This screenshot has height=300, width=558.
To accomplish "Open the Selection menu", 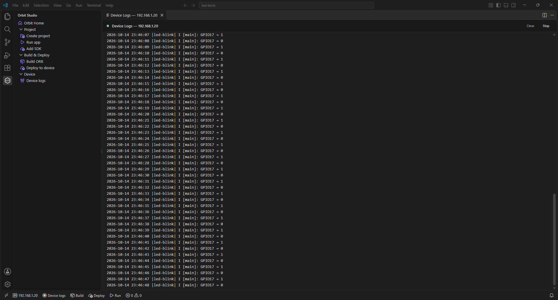I will (41, 5).
